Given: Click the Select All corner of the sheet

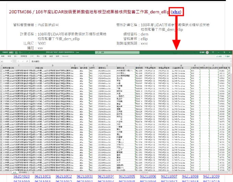Looking at the screenshot, I should coord(1,65).
